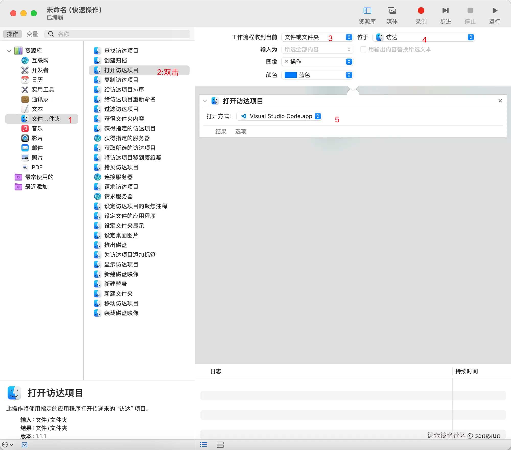Collapse the 资源库 tree disclosure arrow
The image size is (511, 450).
click(x=9, y=51)
